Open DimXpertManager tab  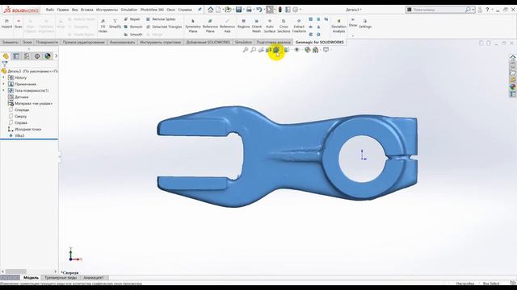[37, 56]
